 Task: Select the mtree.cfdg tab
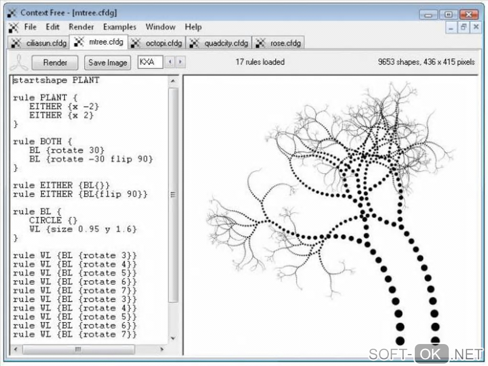coord(99,42)
